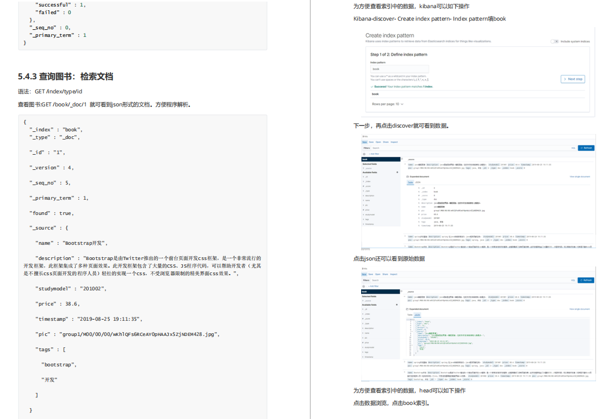Click Share in the Table-view Discover screenshot

(386, 142)
